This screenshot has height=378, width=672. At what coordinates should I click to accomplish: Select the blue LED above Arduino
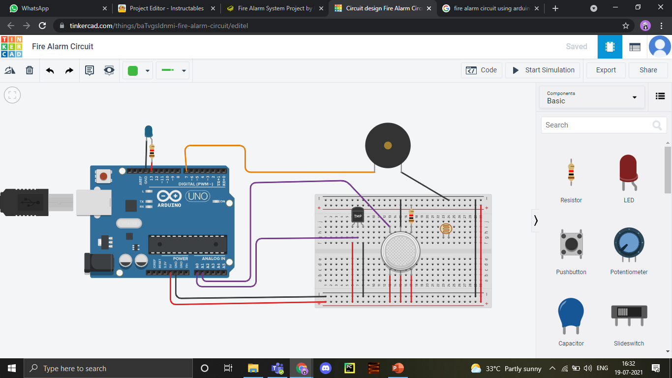click(x=149, y=131)
